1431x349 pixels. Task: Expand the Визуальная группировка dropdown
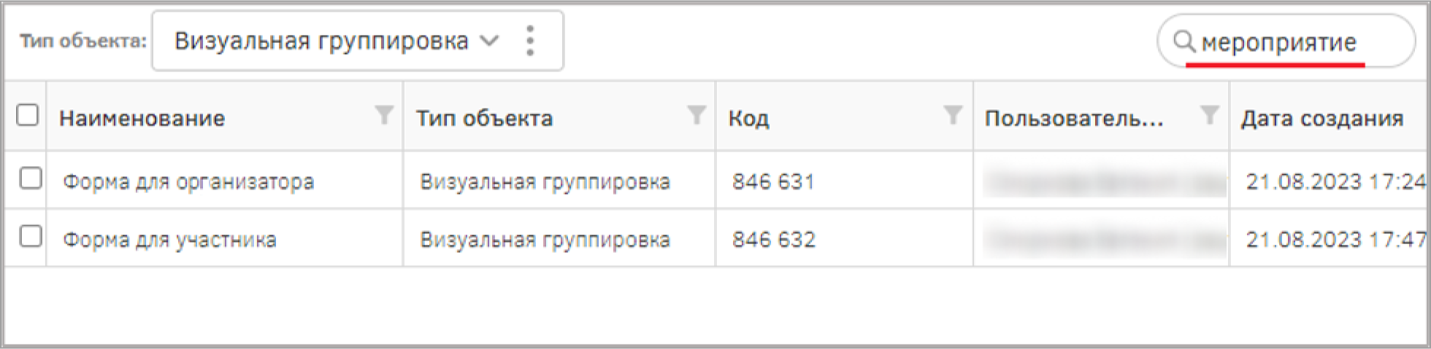(x=336, y=41)
